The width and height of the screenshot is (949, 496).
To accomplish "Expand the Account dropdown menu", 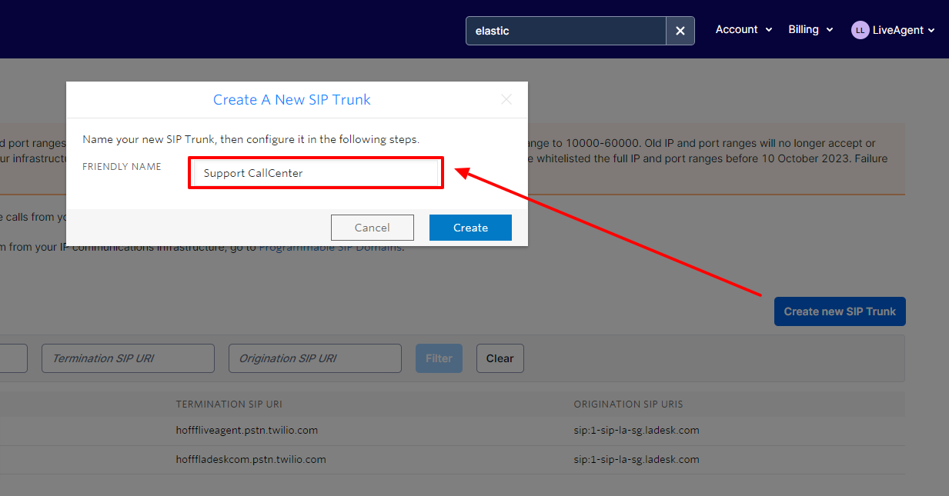I will pyautogui.click(x=743, y=29).
